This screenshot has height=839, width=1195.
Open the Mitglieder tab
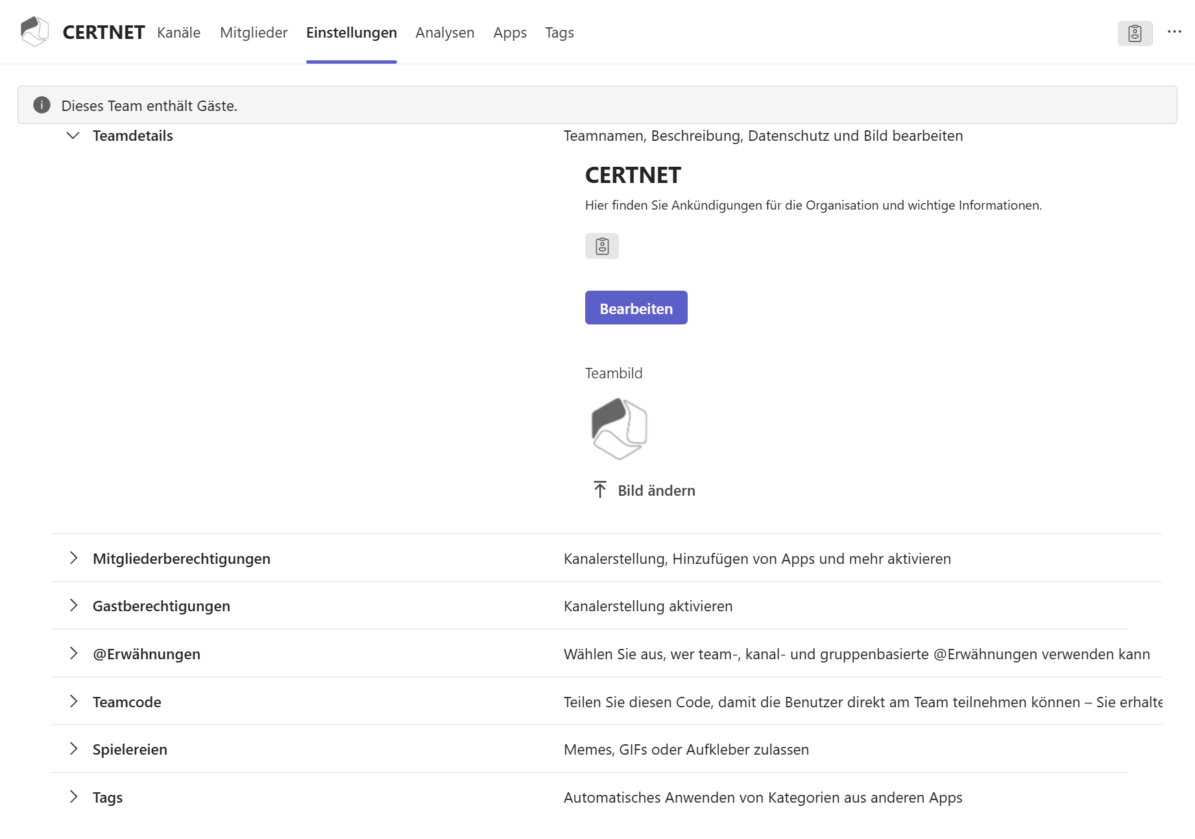pyautogui.click(x=254, y=32)
